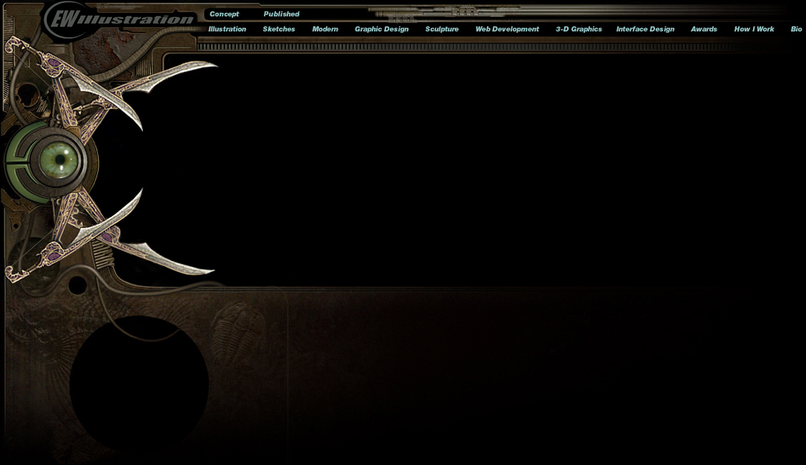Open the Bio page link
This screenshot has width=806, height=465.
[x=796, y=29]
